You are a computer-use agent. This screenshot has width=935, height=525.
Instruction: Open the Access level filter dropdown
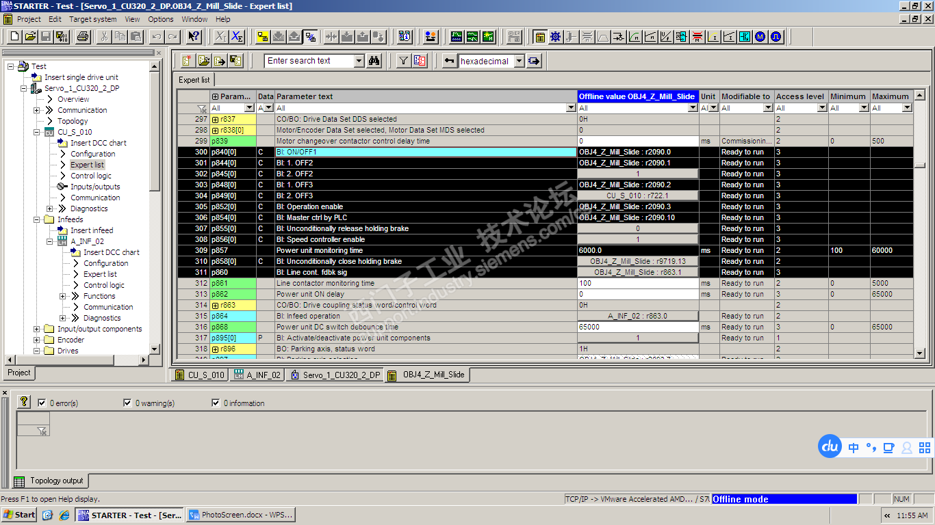point(823,108)
